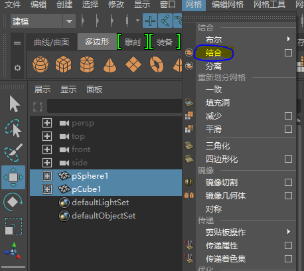304x271 pixels.
Task: Expand the pSphere1 node
Action: [47, 176]
